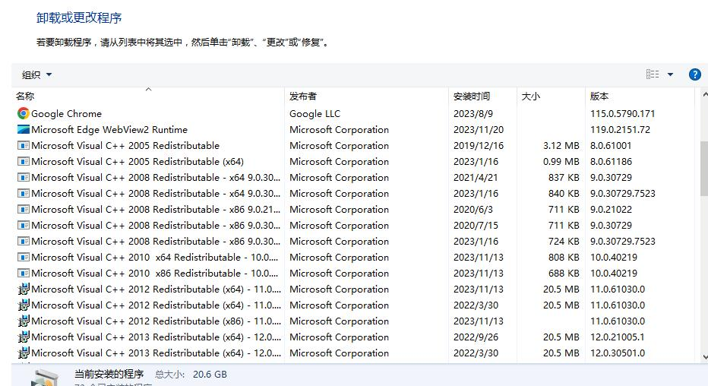
Task: Click the icon of the entry installed on 2021/4/21
Action: point(23,178)
